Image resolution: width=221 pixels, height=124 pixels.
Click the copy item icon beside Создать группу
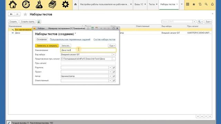[39, 22]
